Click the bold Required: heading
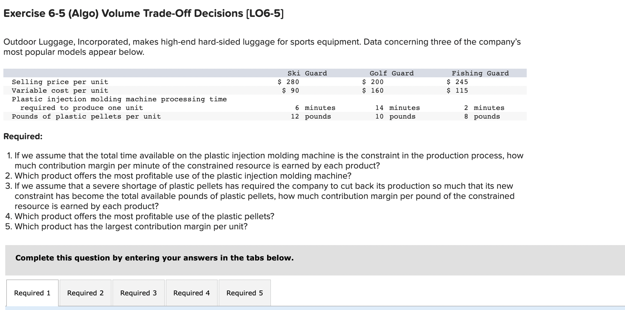 [23, 136]
